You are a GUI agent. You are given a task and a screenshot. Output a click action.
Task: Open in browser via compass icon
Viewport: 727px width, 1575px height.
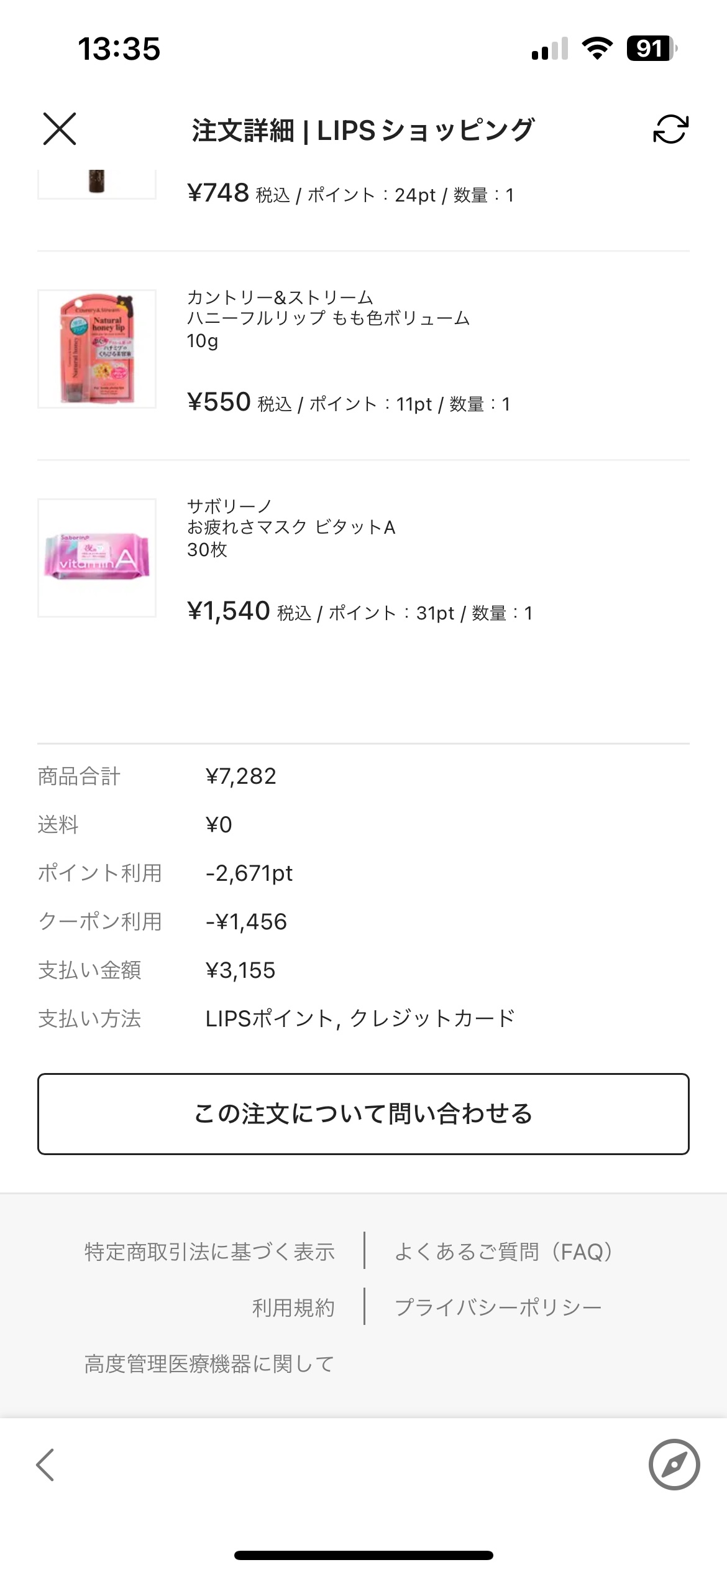(674, 1464)
